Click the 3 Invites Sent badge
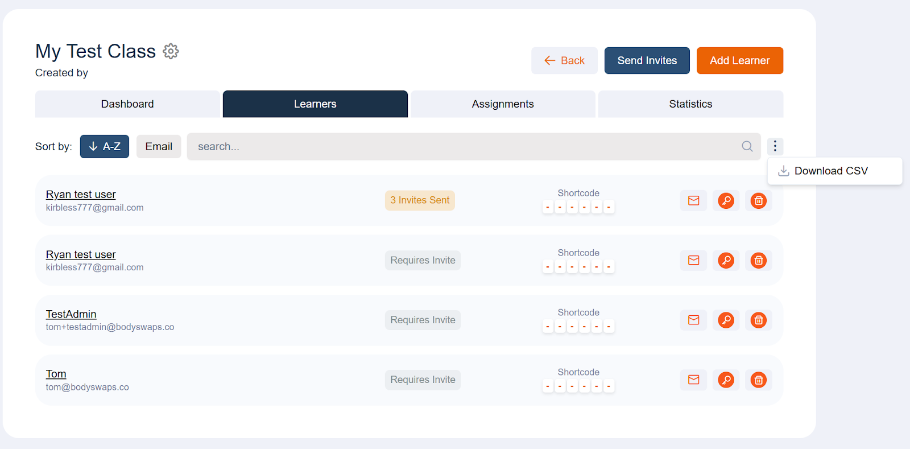 click(x=420, y=200)
